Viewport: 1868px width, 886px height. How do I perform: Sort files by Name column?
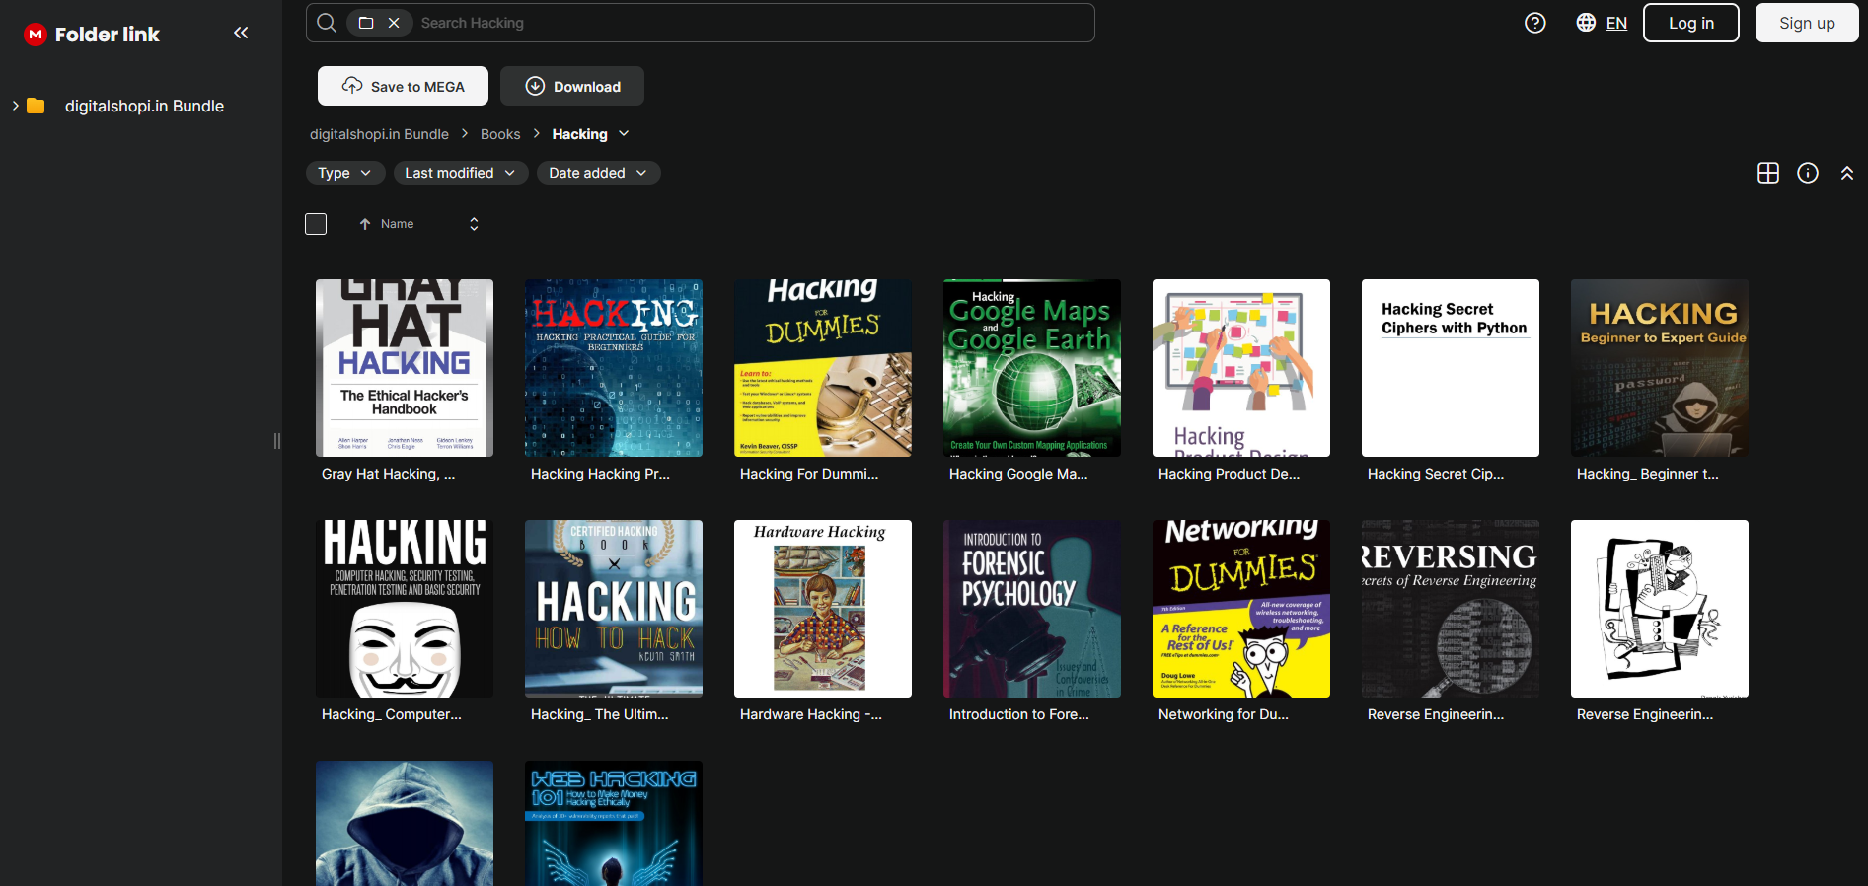point(397,224)
